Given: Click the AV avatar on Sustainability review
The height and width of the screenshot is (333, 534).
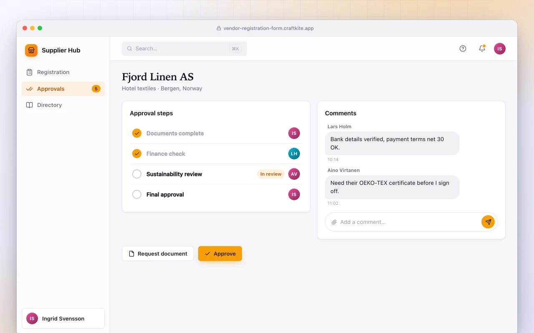Looking at the screenshot, I should click(x=294, y=174).
